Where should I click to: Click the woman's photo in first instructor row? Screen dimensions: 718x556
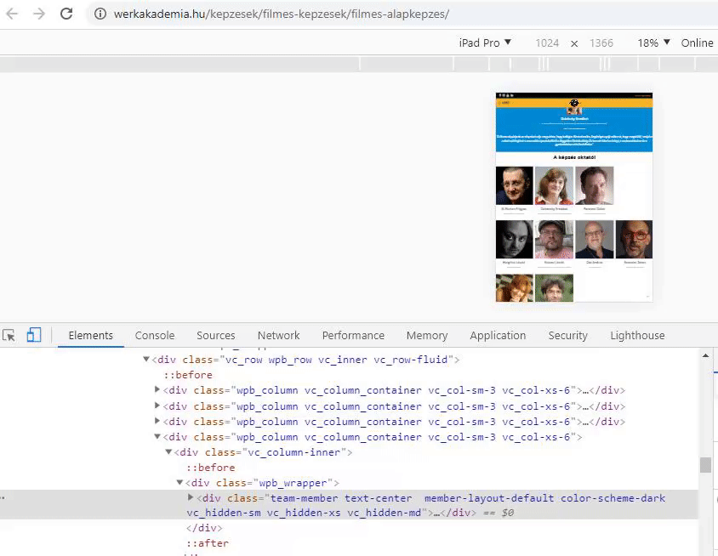(554, 185)
